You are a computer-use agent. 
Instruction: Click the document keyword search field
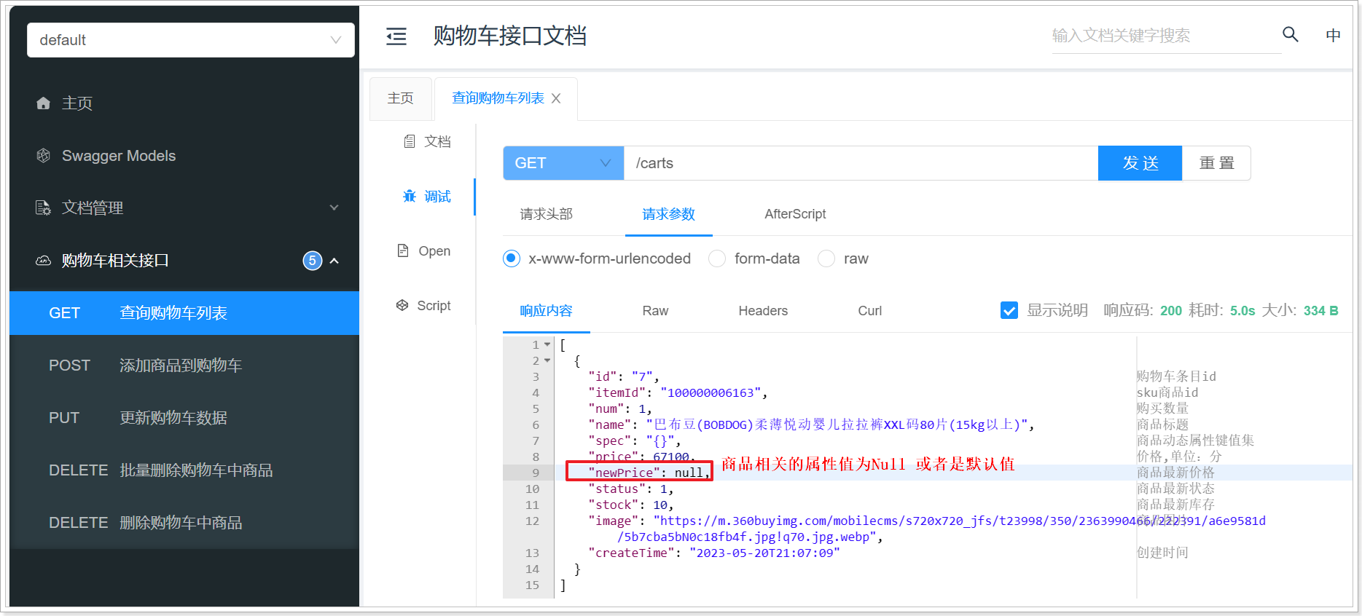click(x=1166, y=36)
